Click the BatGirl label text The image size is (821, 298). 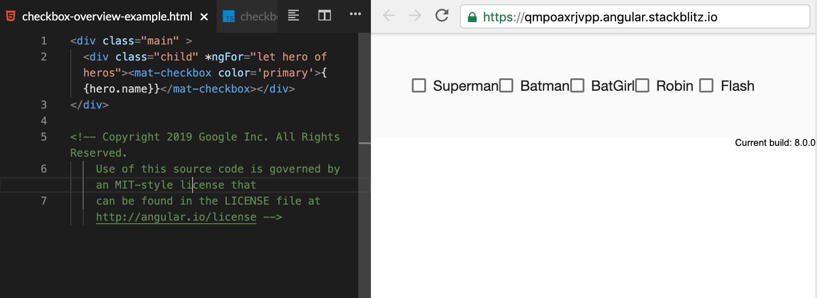pos(613,86)
